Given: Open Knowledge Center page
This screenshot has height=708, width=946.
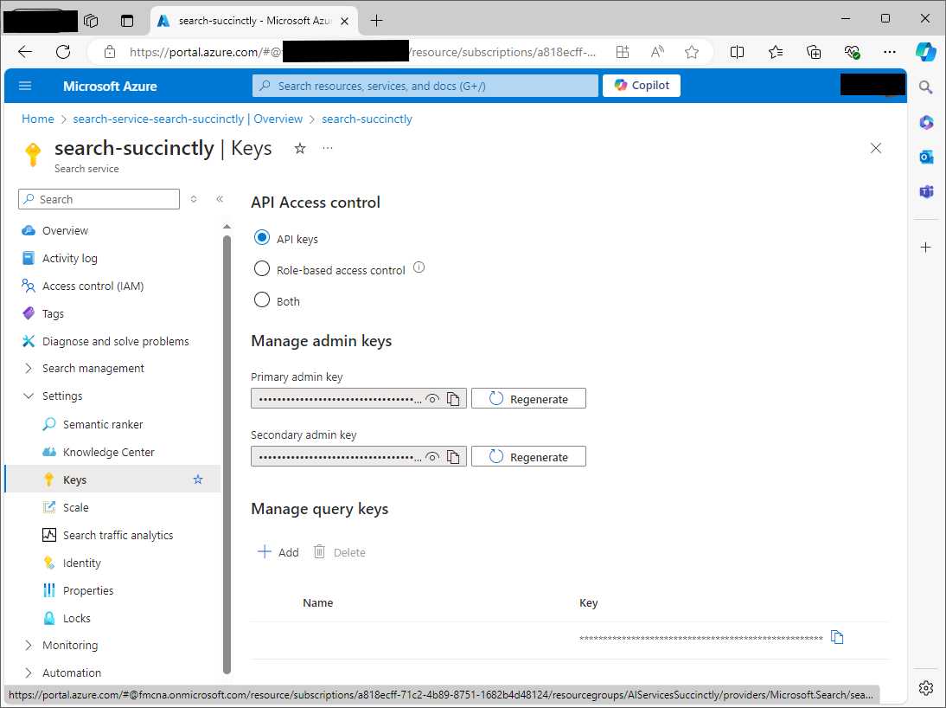Looking at the screenshot, I should point(109,453).
